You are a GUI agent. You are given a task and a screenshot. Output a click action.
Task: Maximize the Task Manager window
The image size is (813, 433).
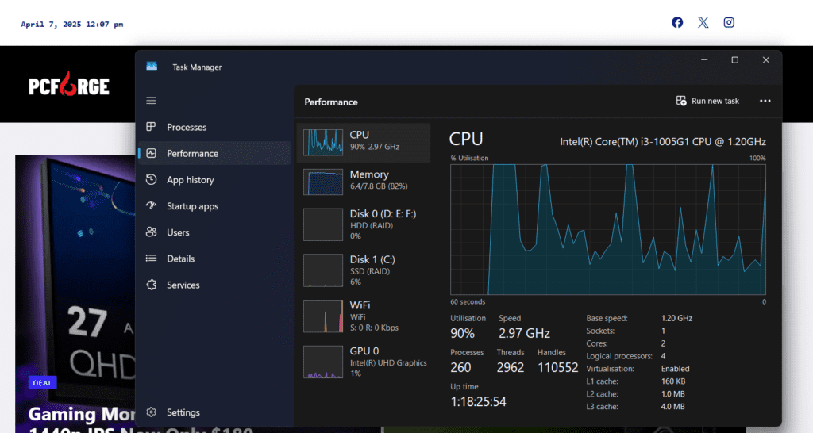point(734,60)
